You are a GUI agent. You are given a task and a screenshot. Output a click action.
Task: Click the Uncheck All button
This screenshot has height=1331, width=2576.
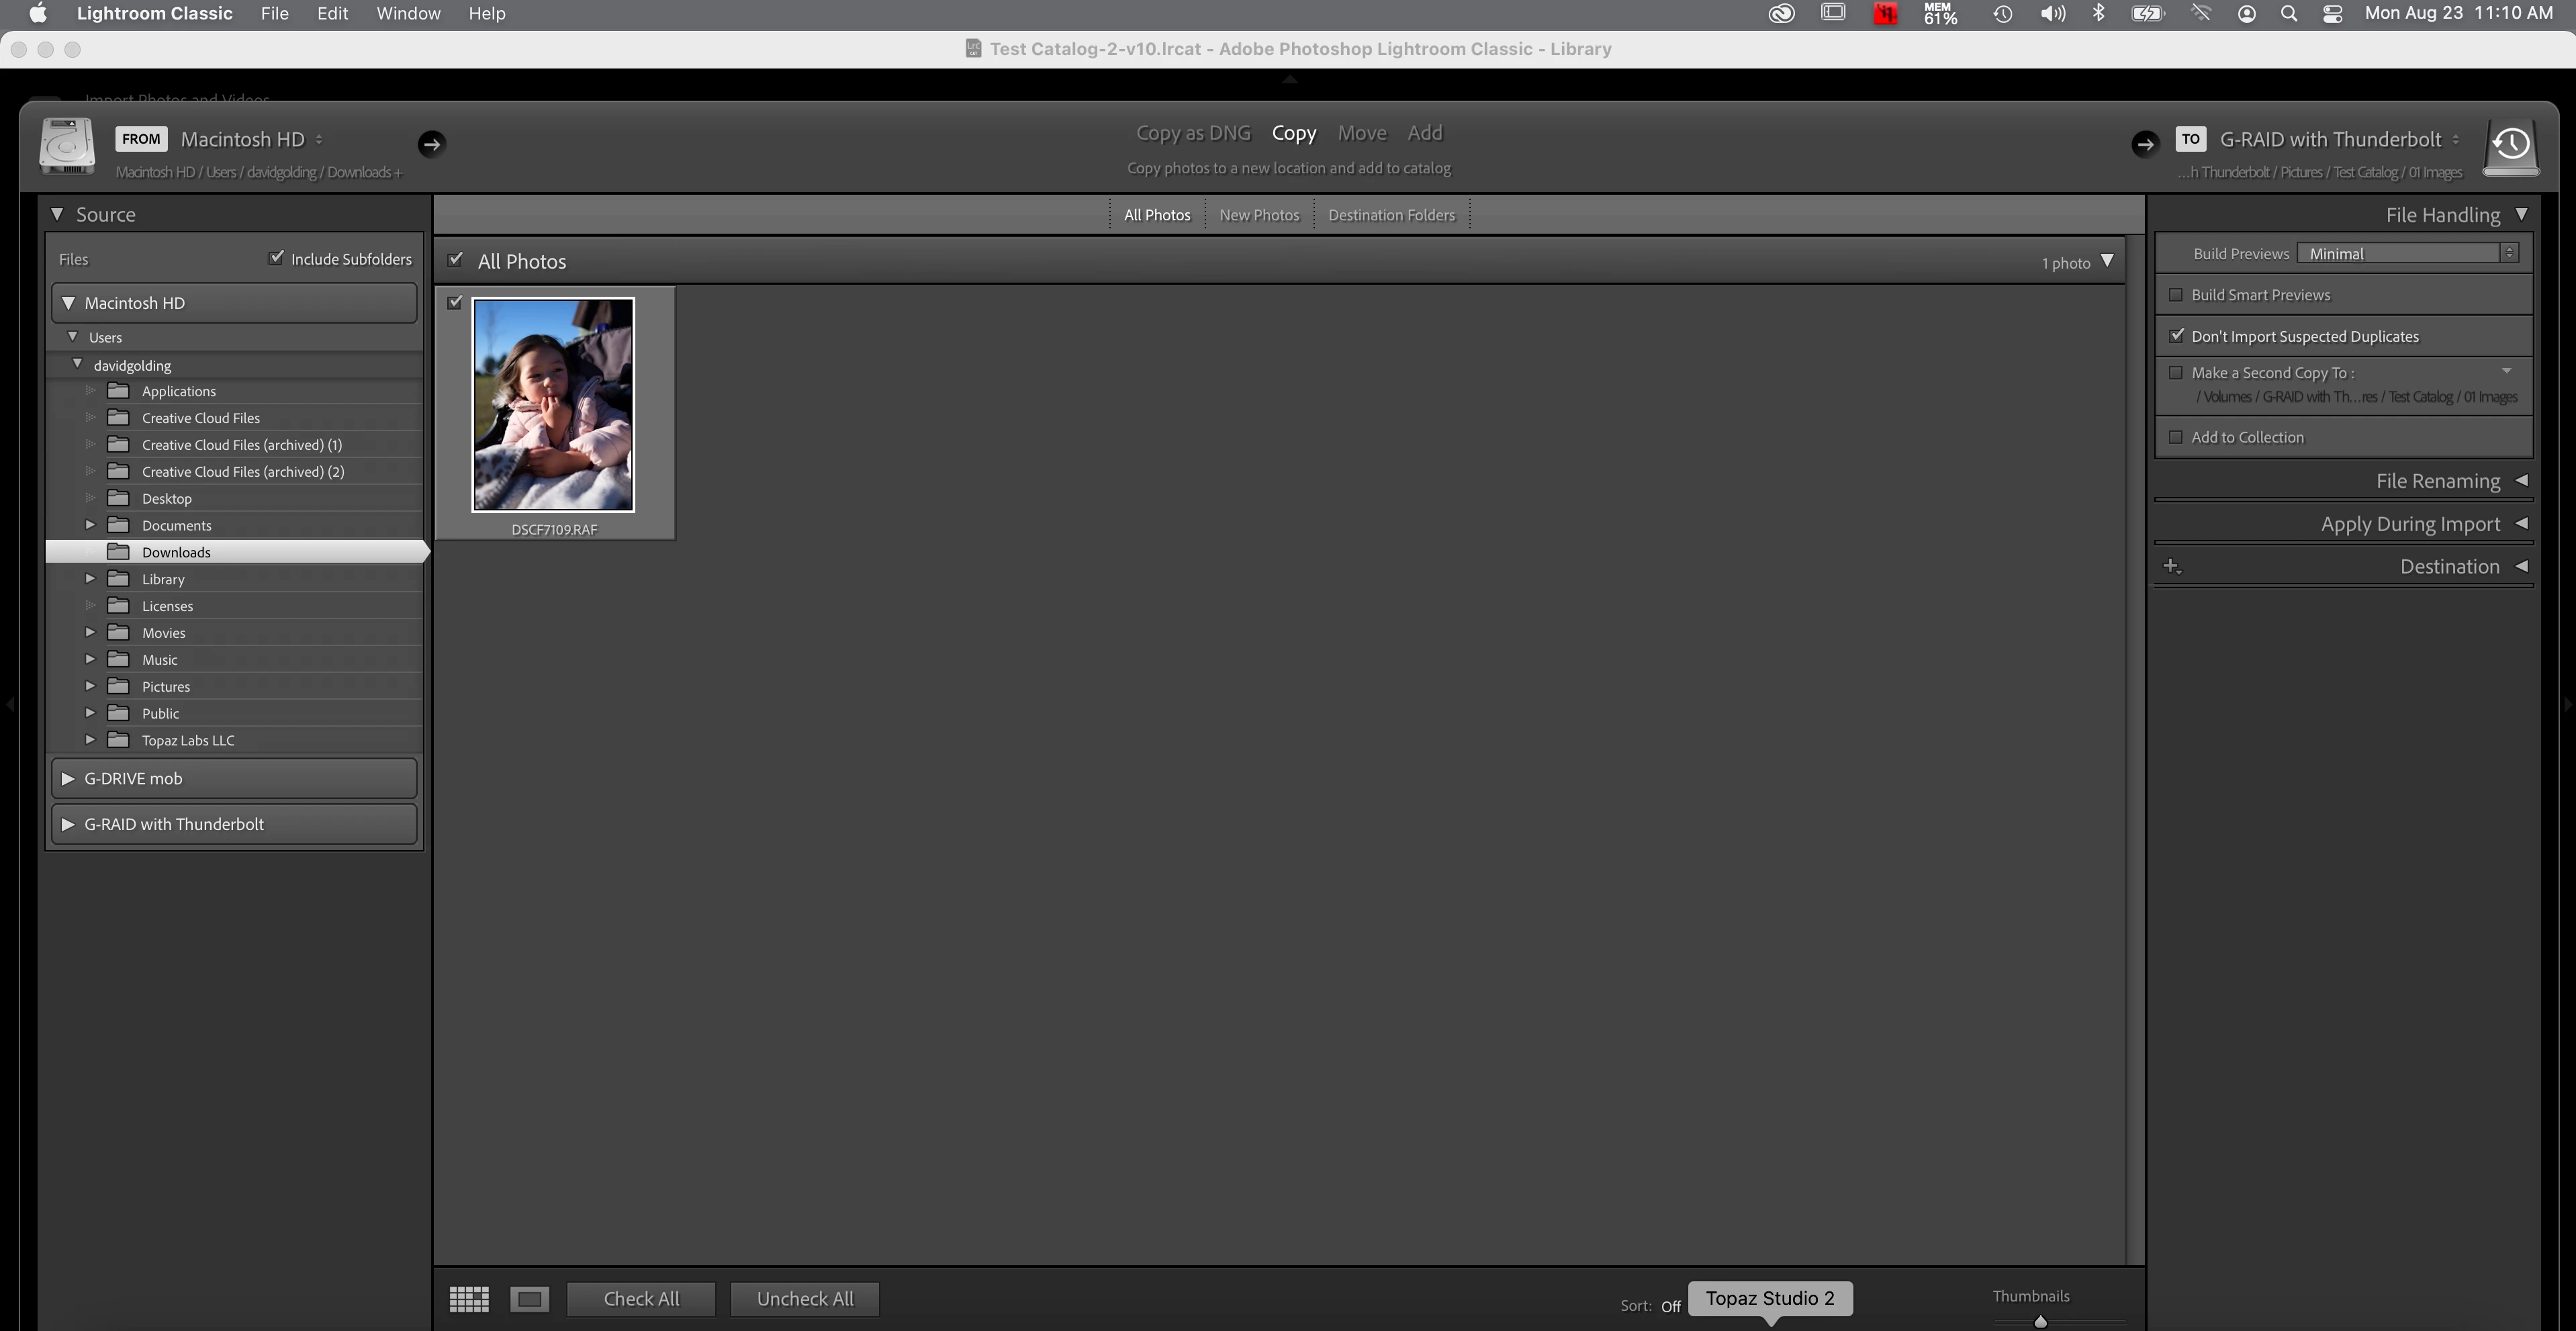coord(805,1298)
